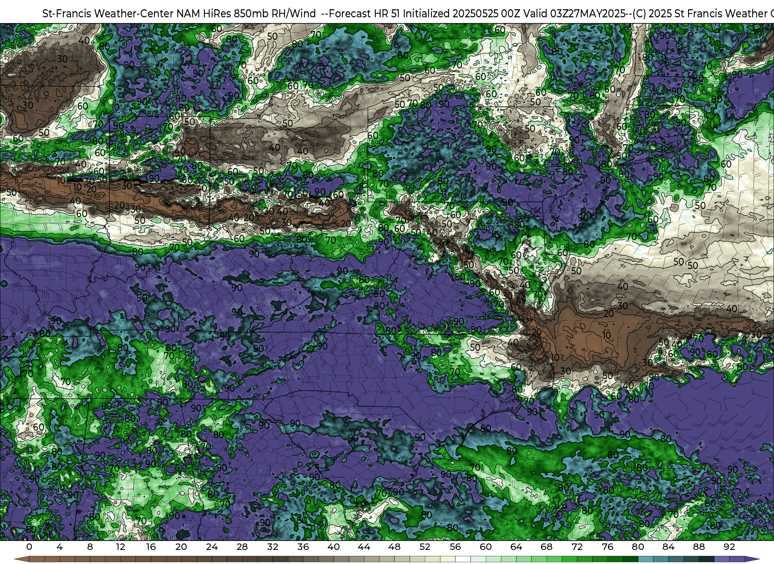Click the colorbar label '64'
This screenshot has width=774, height=564.
pyautogui.click(x=516, y=547)
